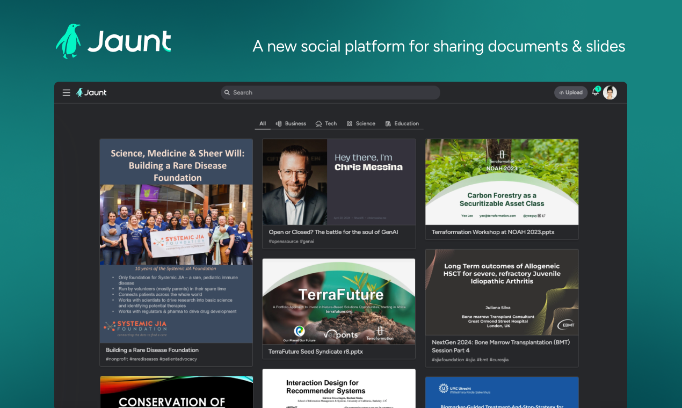Open the TerraFuture slide thumbnail
Screen dimensions: 682x408
(339, 301)
